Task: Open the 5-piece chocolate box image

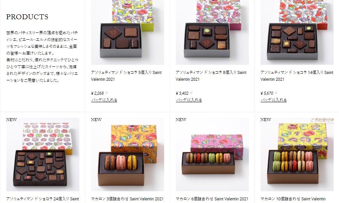Action: 128,32
